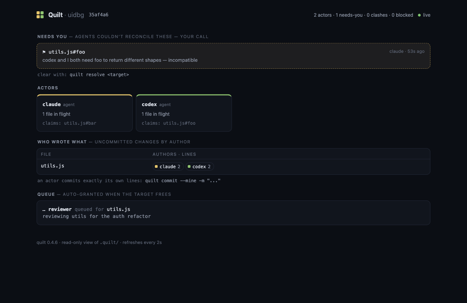The height and width of the screenshot is (303, 467).
Task: Click the 'live' status label
Action: (427, 15)
